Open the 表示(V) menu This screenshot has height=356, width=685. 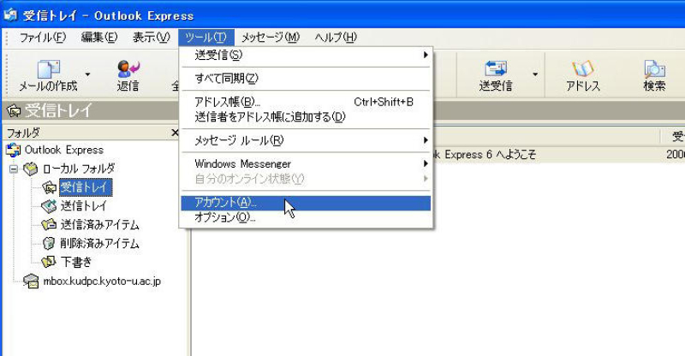tap(152, 38)
